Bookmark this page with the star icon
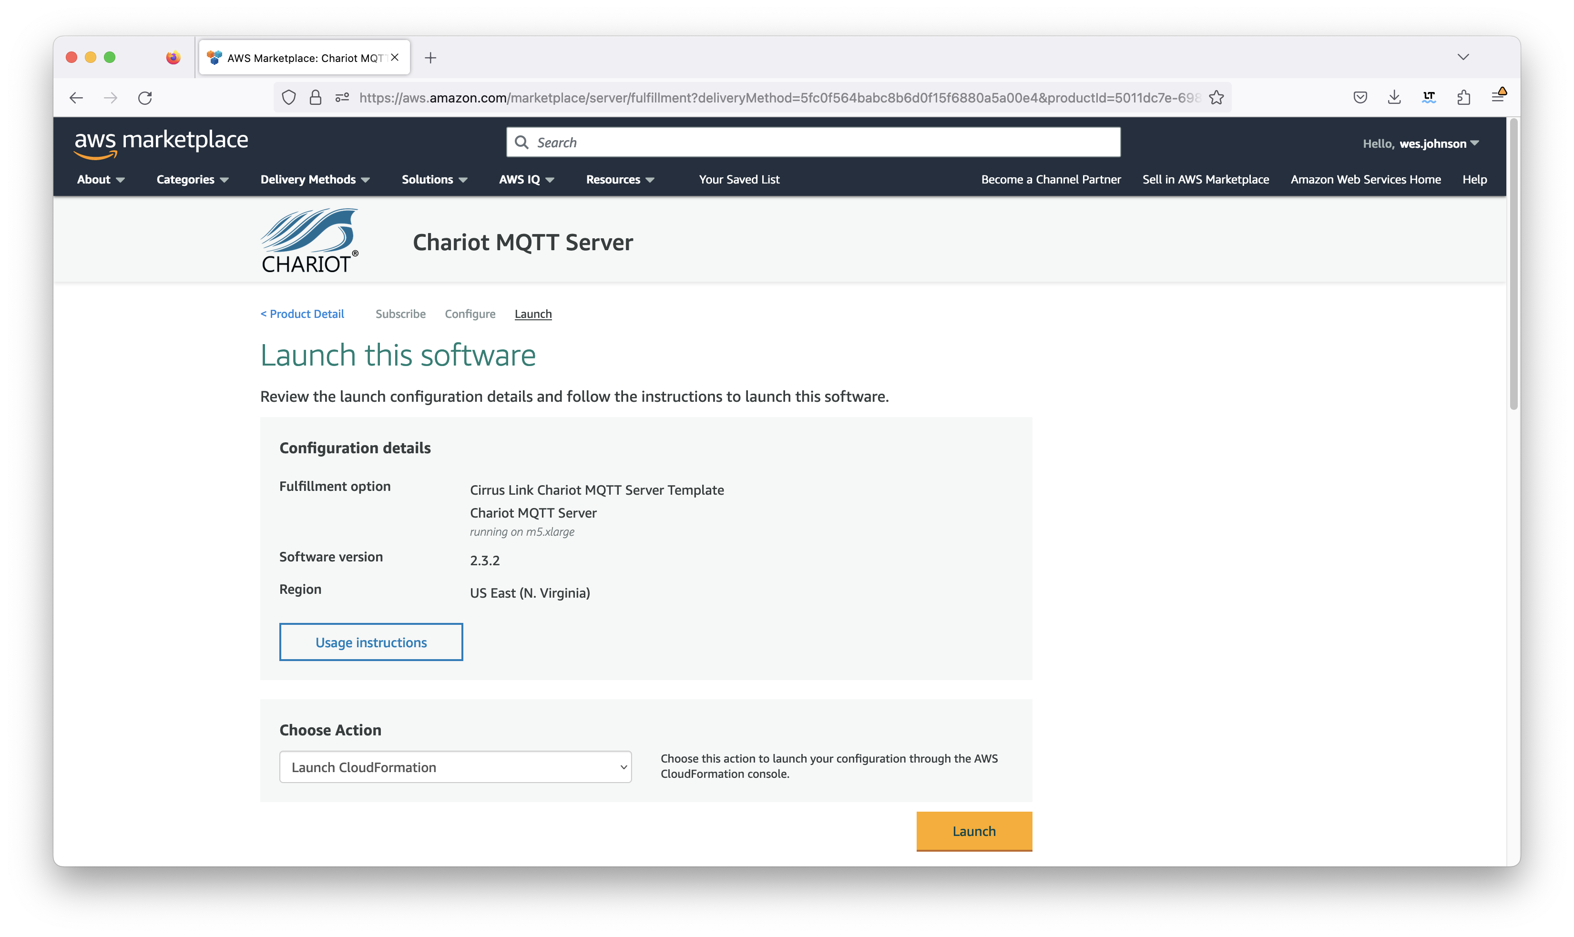The image size is (1574, 937). pos(1216,98)
